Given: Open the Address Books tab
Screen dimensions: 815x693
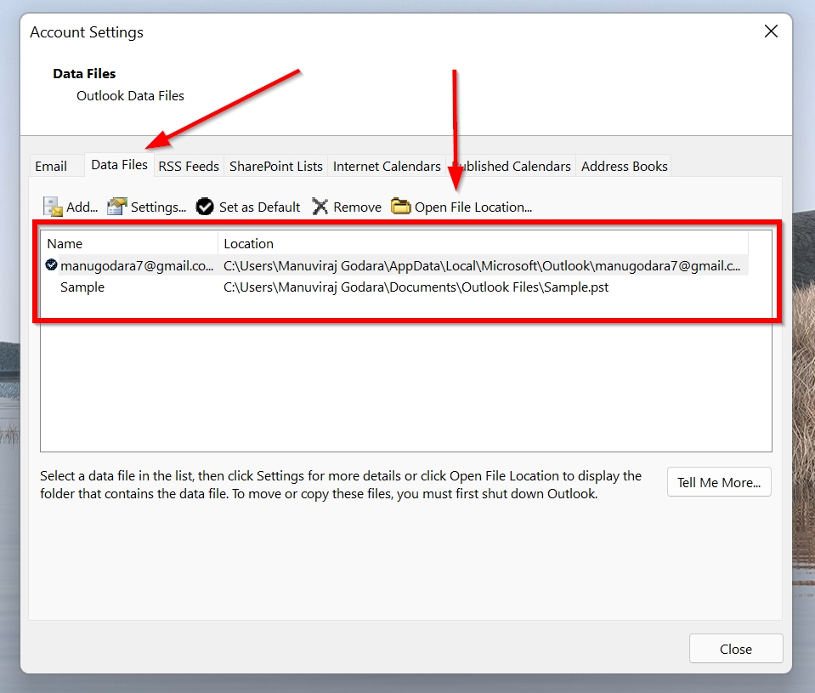Looking at the screenshot, I should 624,166.
